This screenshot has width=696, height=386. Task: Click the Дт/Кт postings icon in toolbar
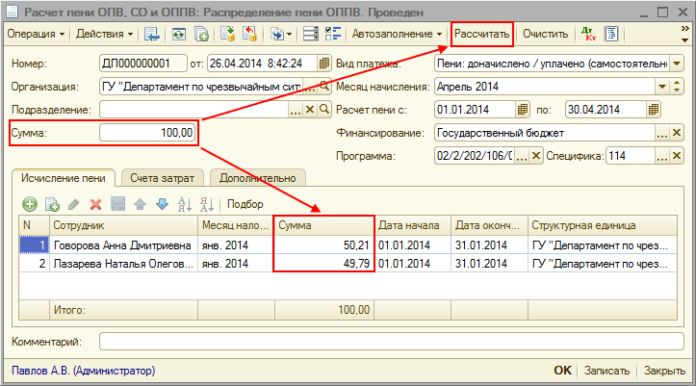[589, 34]
